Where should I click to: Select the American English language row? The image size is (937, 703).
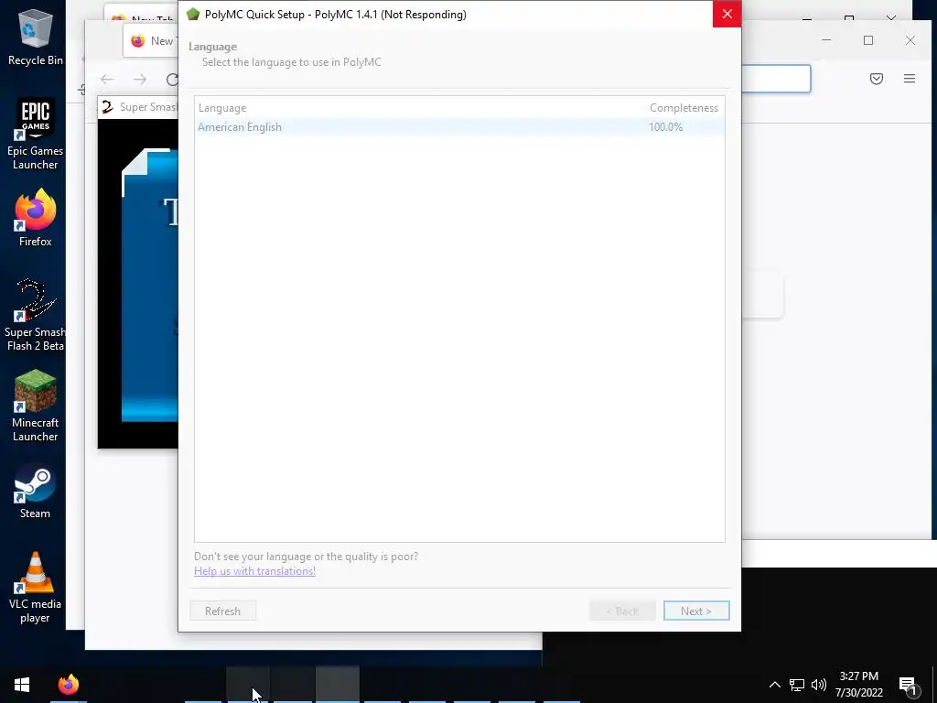click(459, 126)
